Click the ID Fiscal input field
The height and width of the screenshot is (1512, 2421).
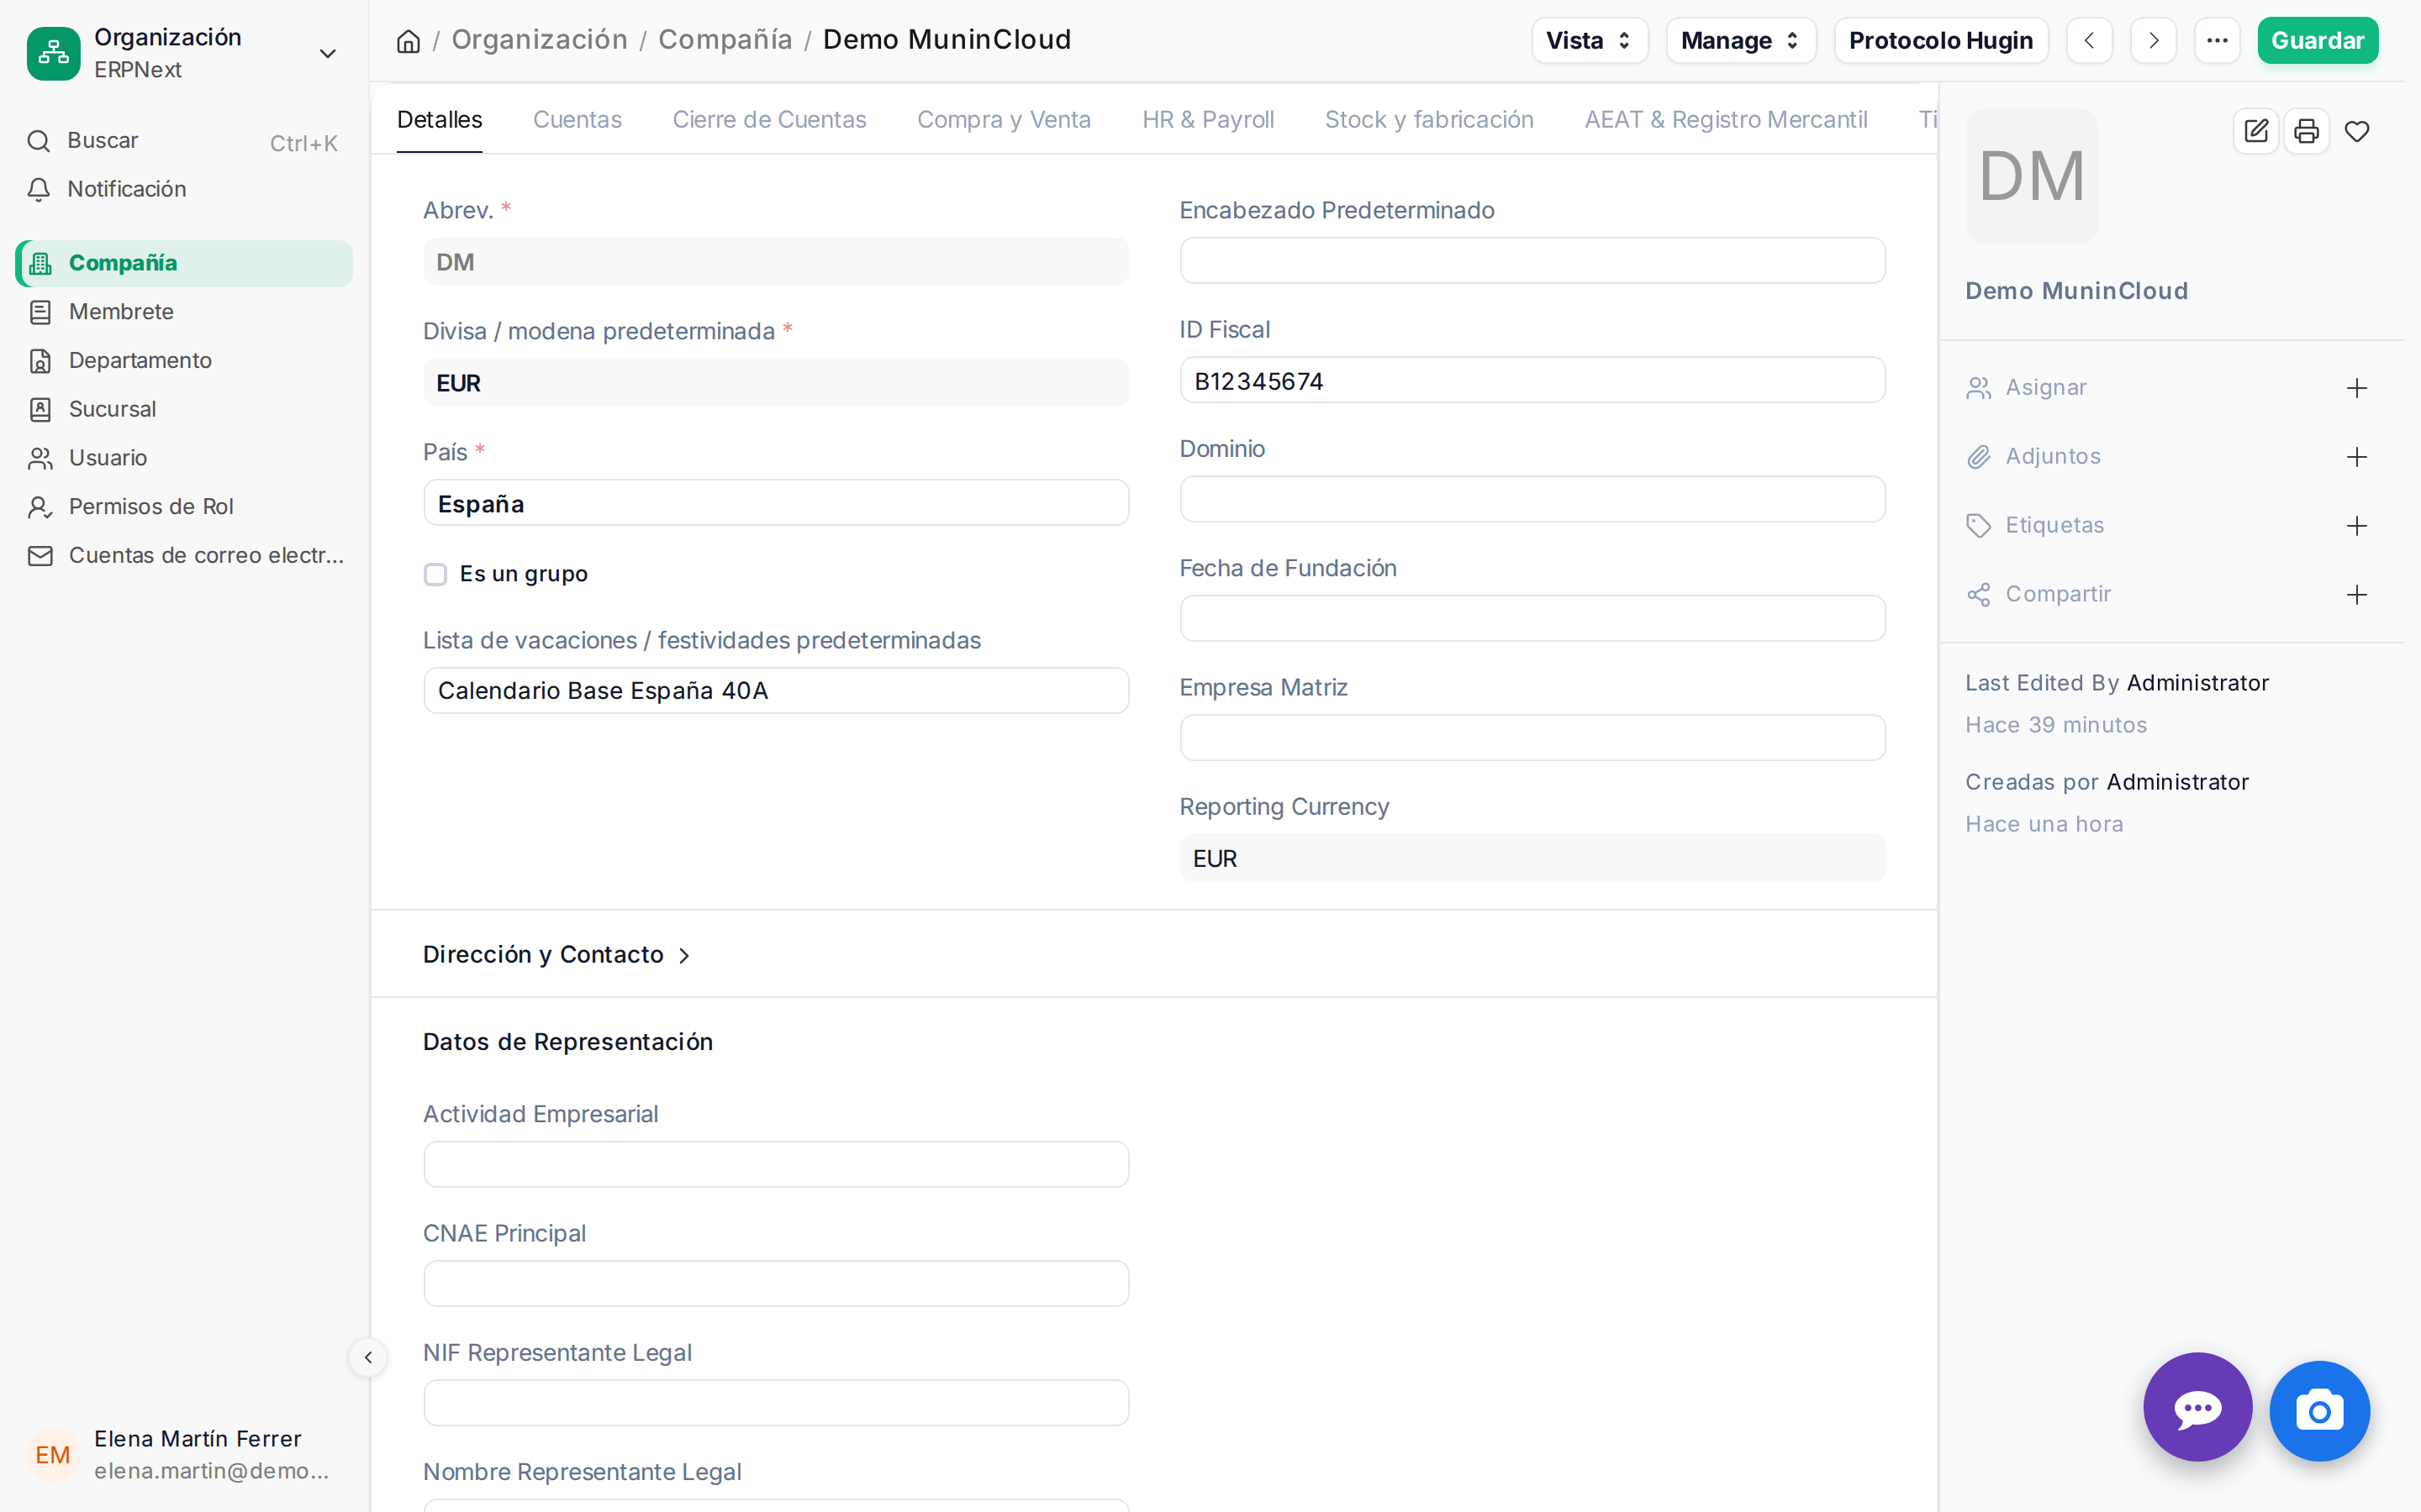pyautogui.click(x=1532, y=381)
